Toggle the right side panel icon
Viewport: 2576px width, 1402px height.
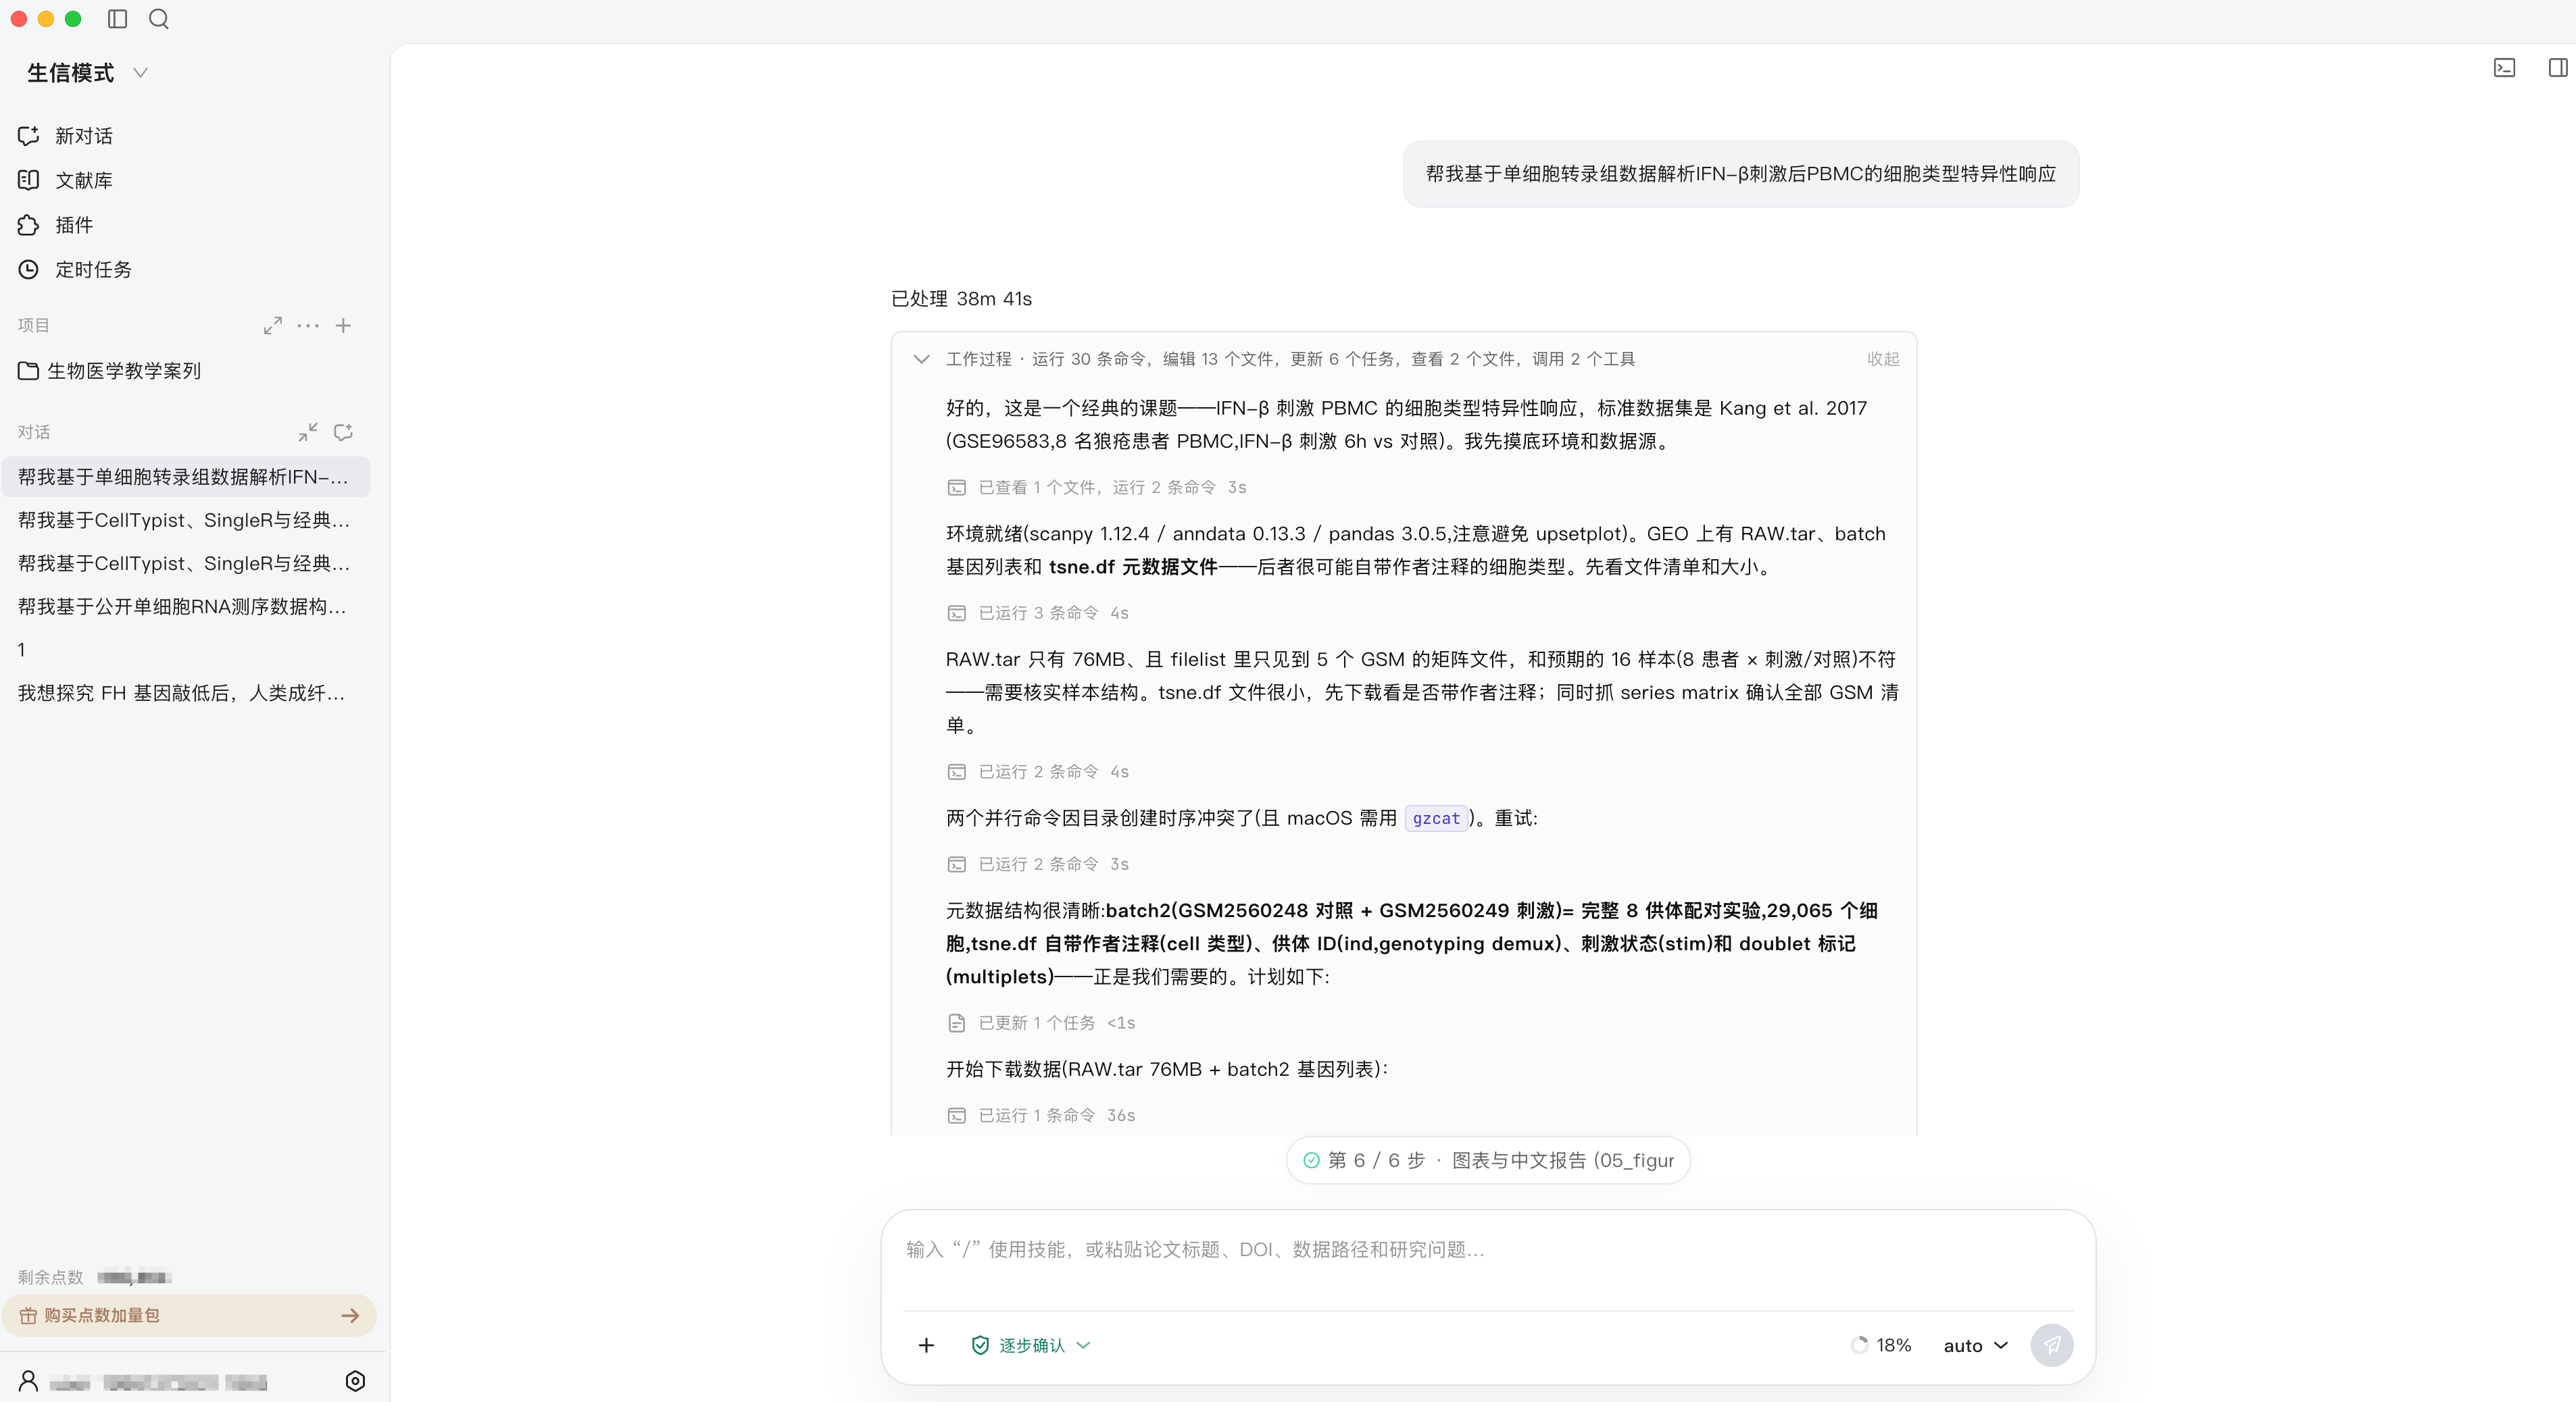(x=2558, y=68)
